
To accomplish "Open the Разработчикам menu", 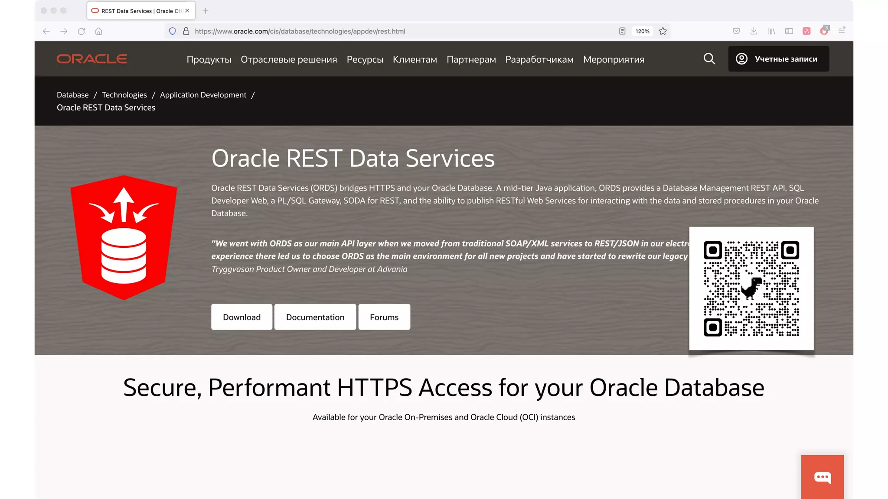I will tap(539, 59).
